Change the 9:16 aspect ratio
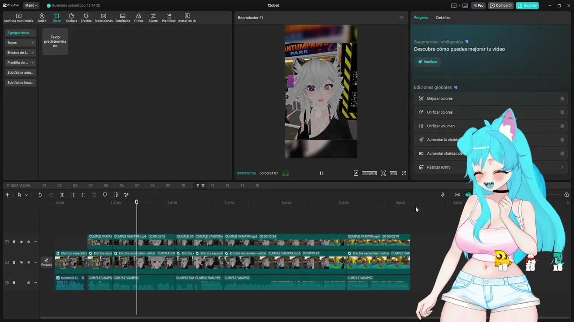 point(393,173)
